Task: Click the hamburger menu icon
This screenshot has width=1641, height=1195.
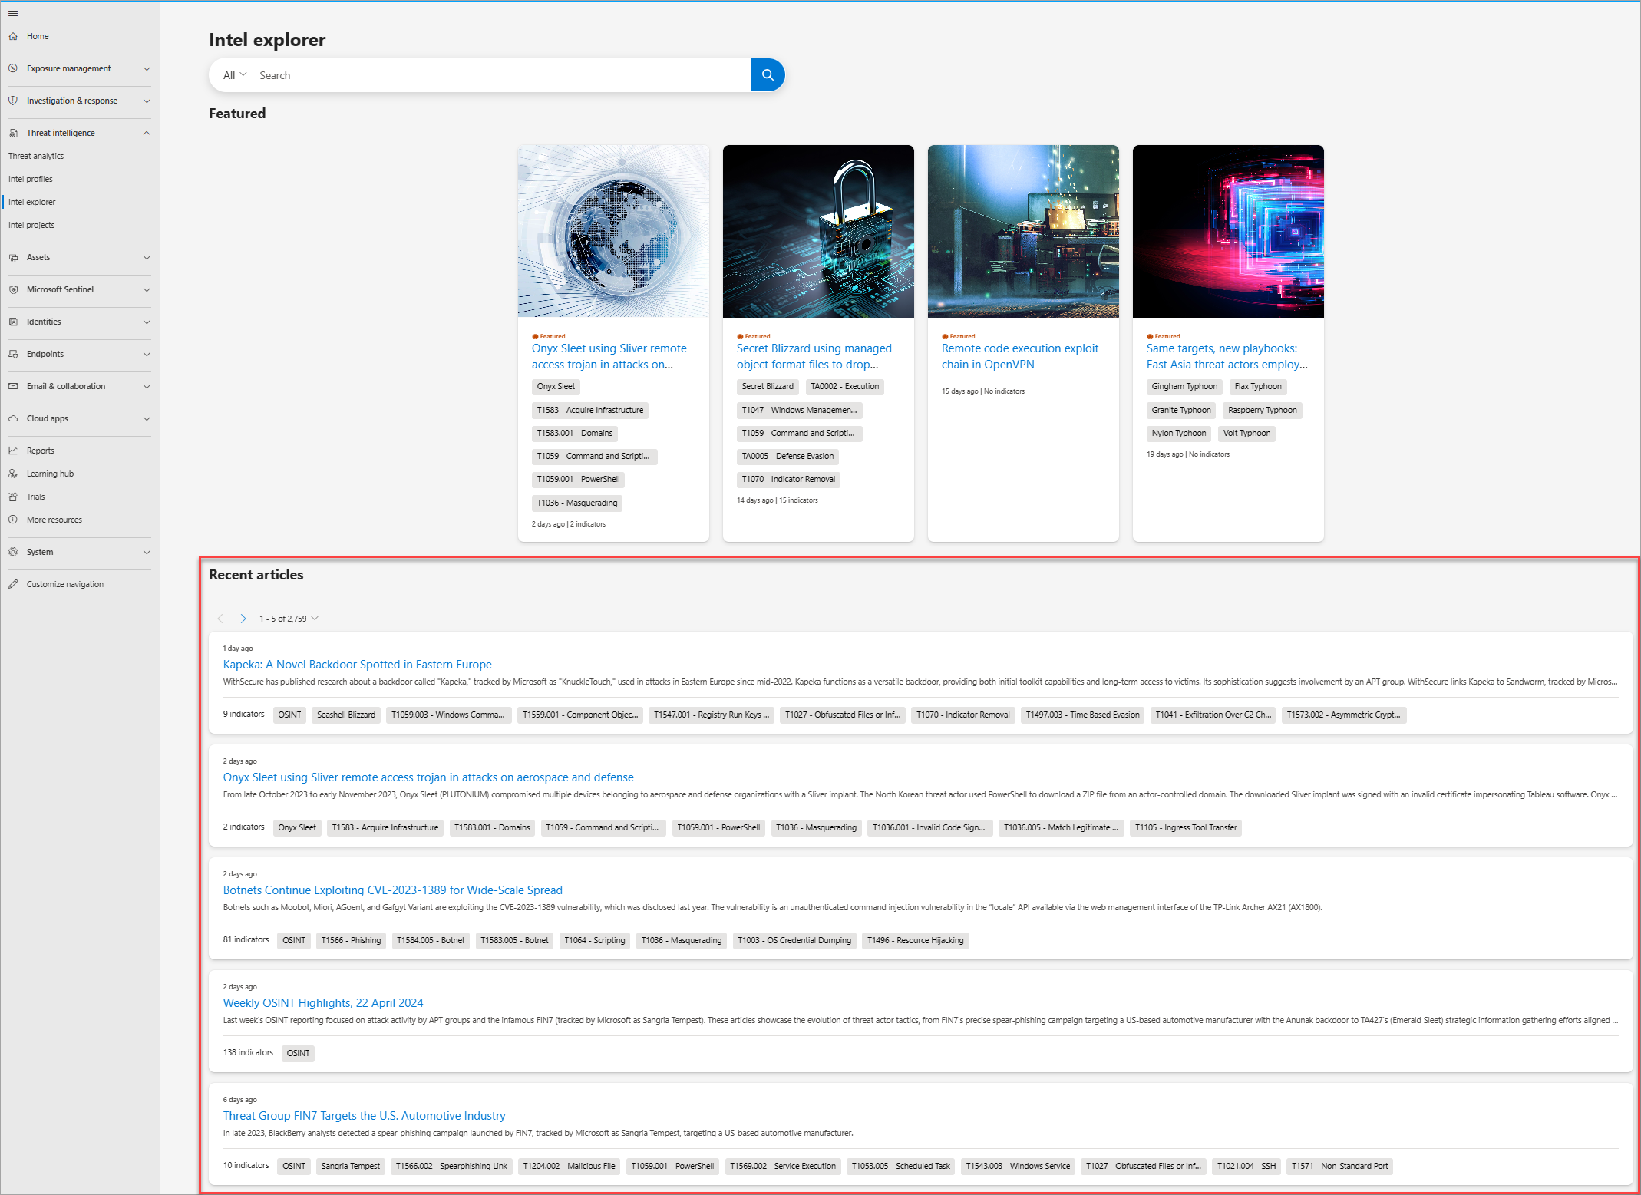Action: pyautogui.click(x=13, y=13)
